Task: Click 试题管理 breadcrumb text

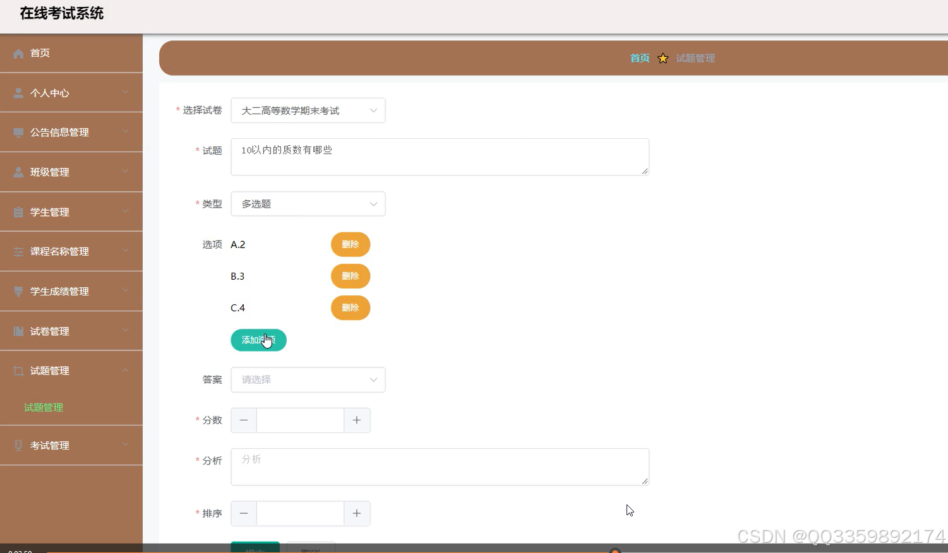Action: point(695,58)
